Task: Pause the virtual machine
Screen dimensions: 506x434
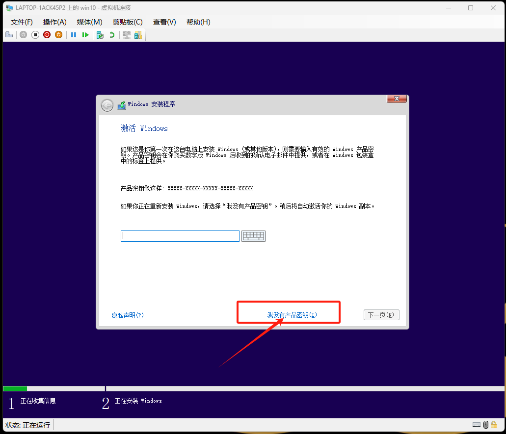Action: [74, 35]
